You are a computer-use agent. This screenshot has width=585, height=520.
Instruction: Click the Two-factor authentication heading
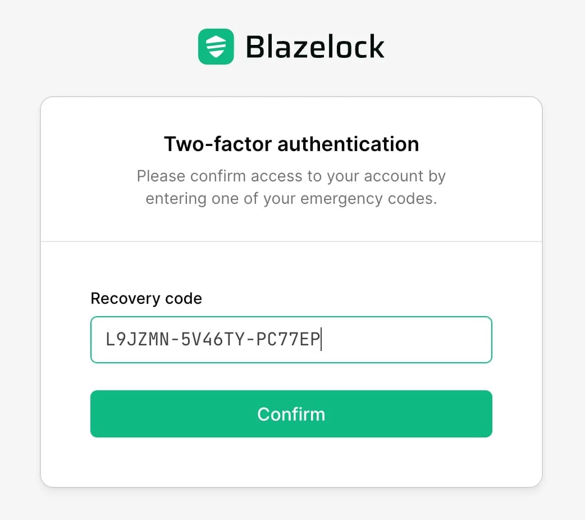291,144
